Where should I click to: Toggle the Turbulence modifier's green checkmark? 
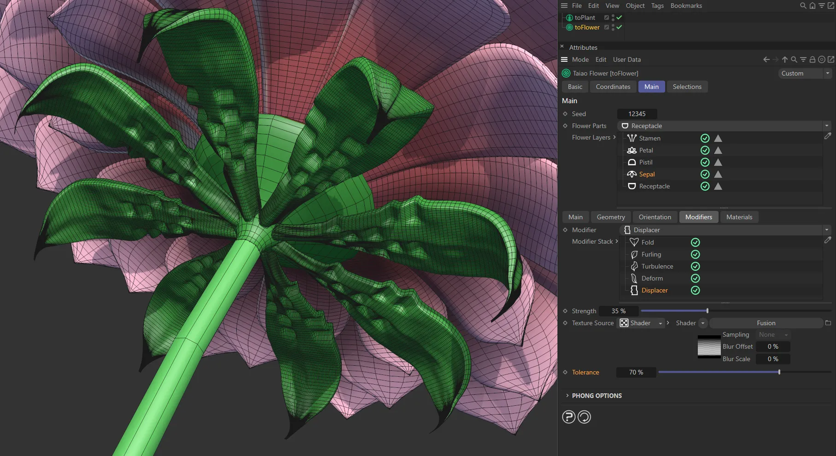(x=695, y=266)
